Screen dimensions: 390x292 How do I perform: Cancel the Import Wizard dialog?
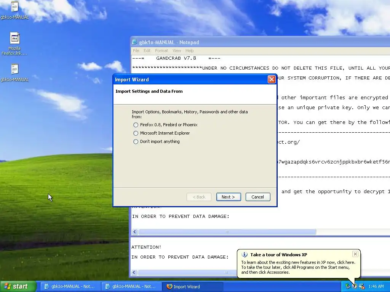coord(258,197)
